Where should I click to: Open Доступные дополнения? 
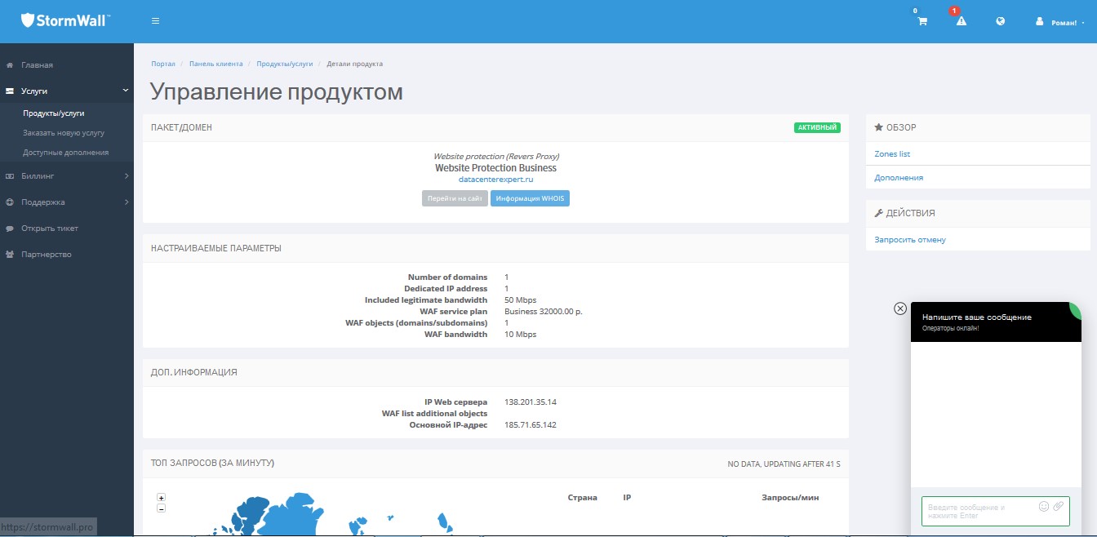click(65, 152)
